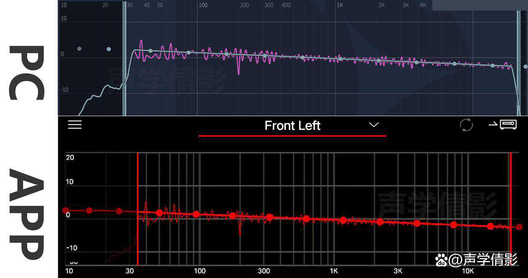Click the circular refresh arrows icon
The width and height of the screenshot is (528, 278).
pos(466,125)
